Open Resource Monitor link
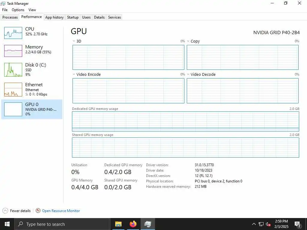Screen dimensions: 307x230 [x=61, y=211]
